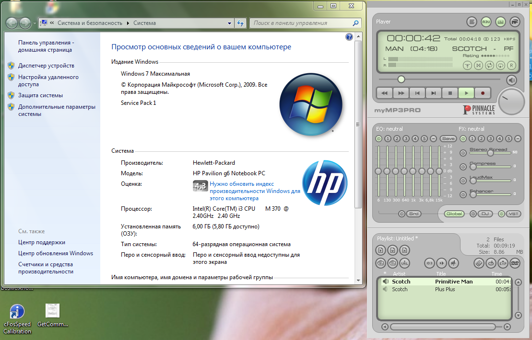This screenshot has height=340, width=532.
Task: Click the playback position slider knob
Action: tap(401, 79)
